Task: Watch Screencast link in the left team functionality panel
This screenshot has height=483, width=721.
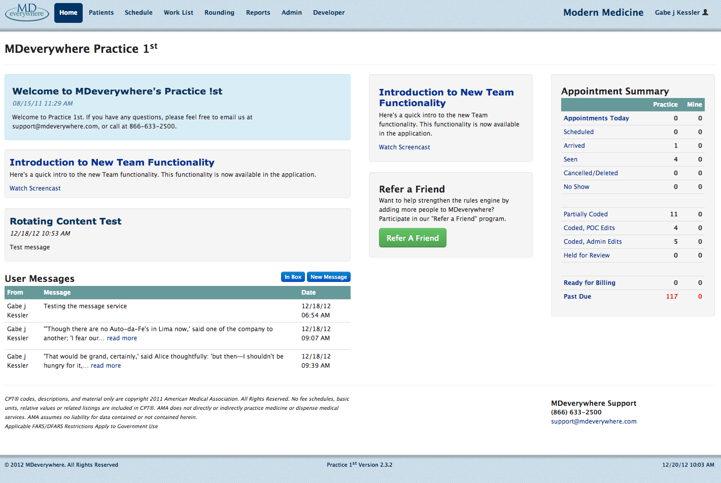Action: [x=35, y=188]
